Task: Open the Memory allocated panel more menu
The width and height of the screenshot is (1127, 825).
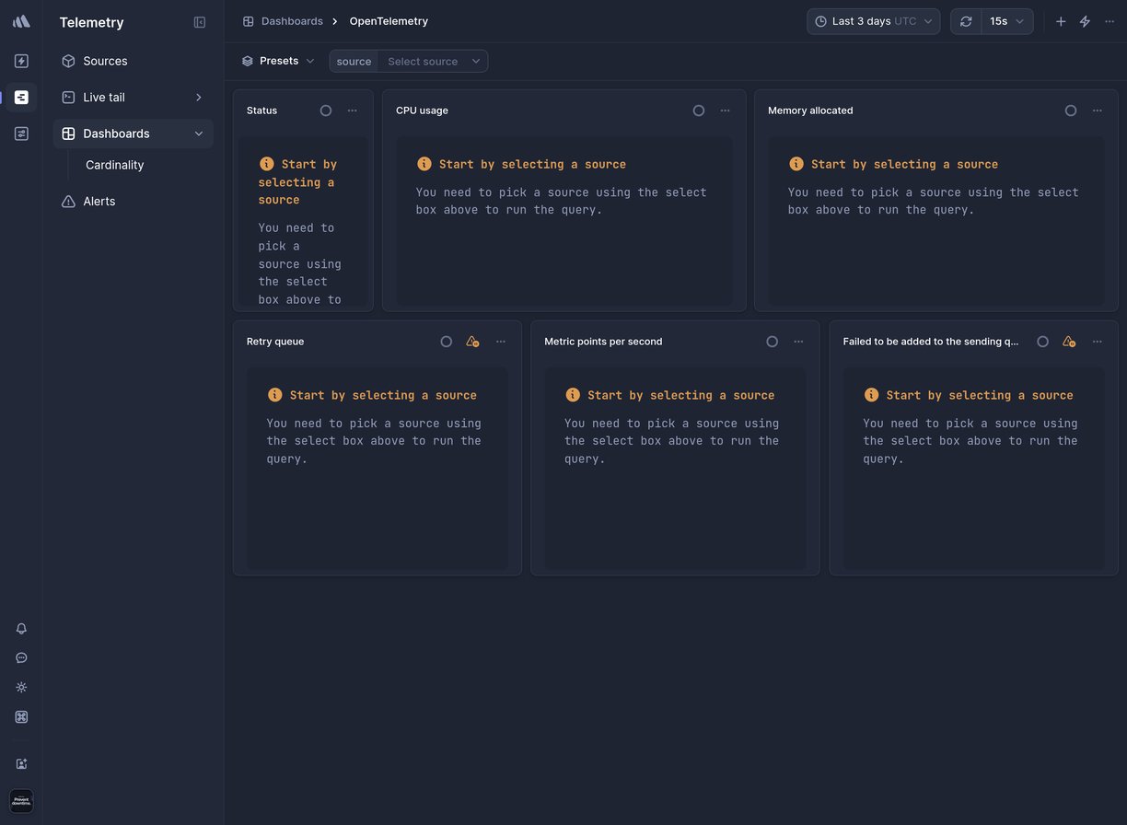Action: click(x=1098, y=110)
